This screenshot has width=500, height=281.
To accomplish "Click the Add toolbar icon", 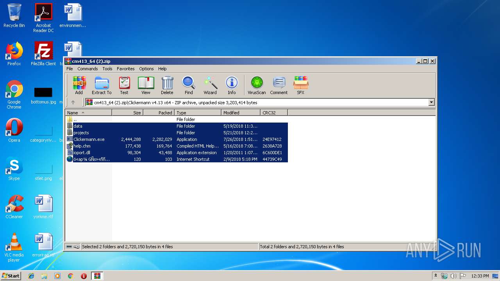I will point(79,85).
